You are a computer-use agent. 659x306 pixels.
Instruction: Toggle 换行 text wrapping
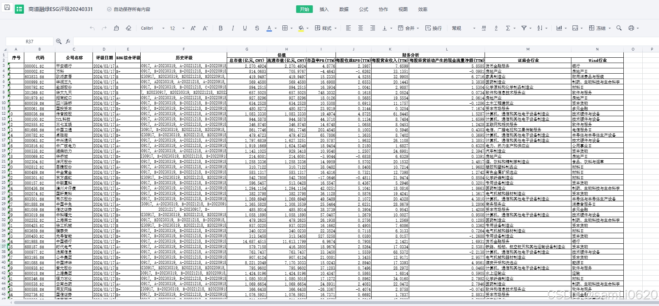pyautogui.click(x=433, y=28)
